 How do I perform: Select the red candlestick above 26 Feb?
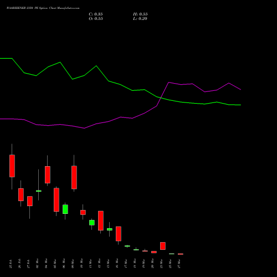[x=21, y=194]
